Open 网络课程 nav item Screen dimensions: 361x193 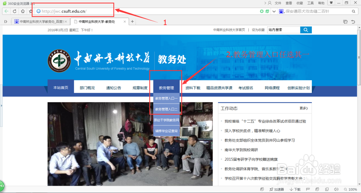272,88
